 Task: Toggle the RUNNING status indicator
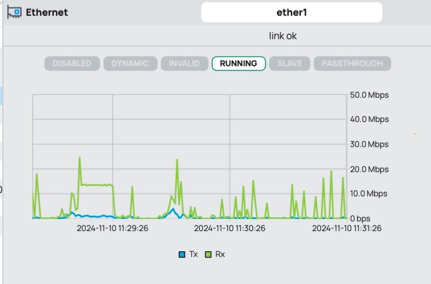point(238,63)
